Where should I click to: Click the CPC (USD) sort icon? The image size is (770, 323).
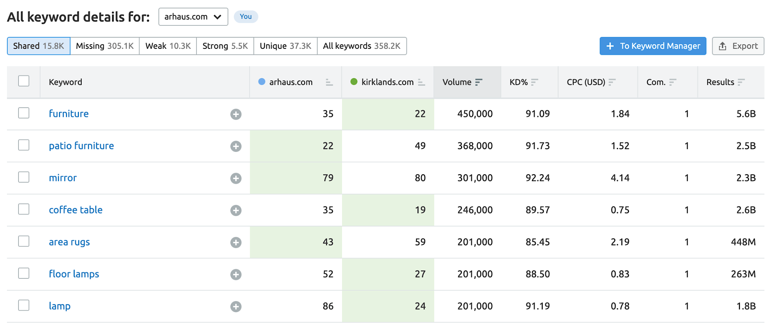[612, 82]
